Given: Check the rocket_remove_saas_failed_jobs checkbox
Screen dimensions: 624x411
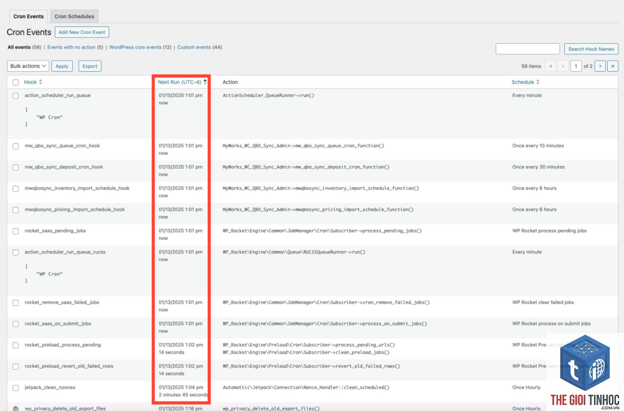Looking at the screenshot, I should [16, 303].
